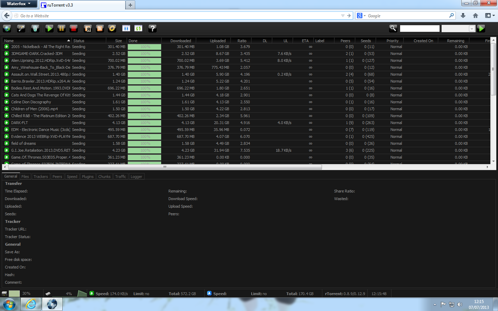Click the Add Torrent globe icon

pyautogui.click(x=7, y=28)
